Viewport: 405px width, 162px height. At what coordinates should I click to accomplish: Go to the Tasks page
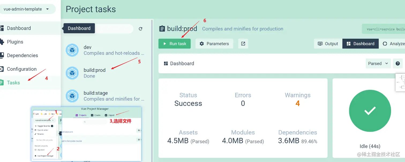click(x=30, y=83)
